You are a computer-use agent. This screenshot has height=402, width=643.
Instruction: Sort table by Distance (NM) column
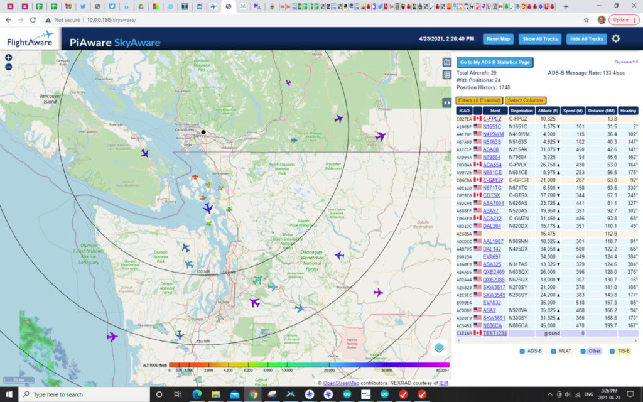[601, 111]
